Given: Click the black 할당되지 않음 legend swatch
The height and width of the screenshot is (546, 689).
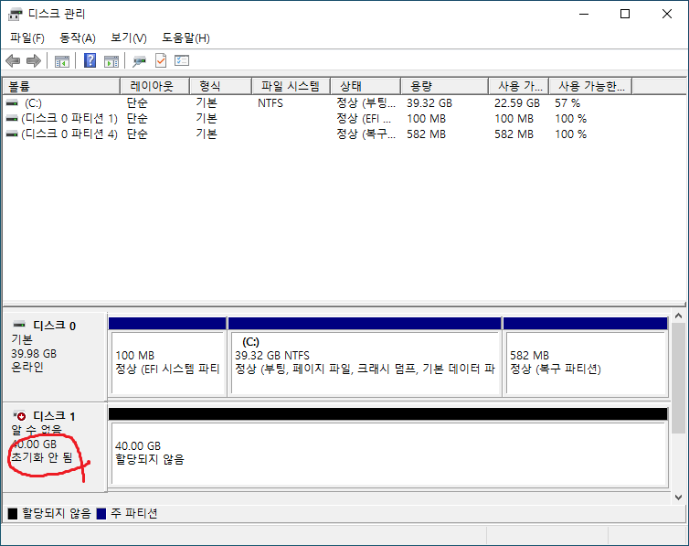Looking at the screenshot, I should click(13, 513).
